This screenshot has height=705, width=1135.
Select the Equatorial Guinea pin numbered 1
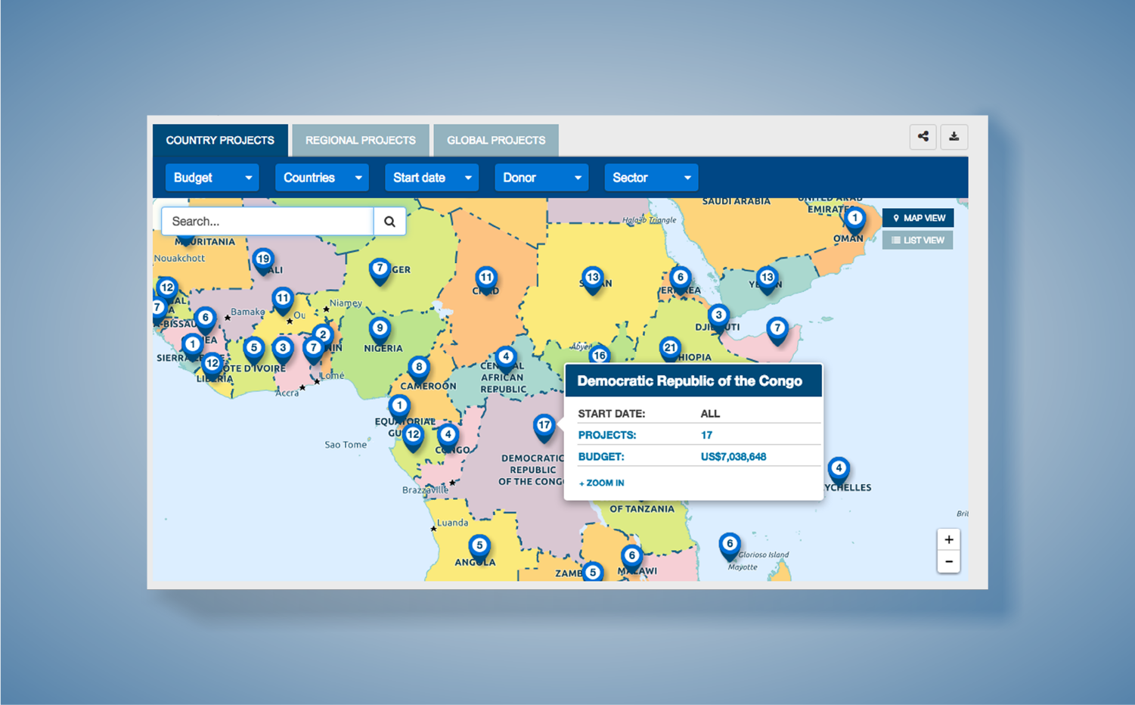399,408
